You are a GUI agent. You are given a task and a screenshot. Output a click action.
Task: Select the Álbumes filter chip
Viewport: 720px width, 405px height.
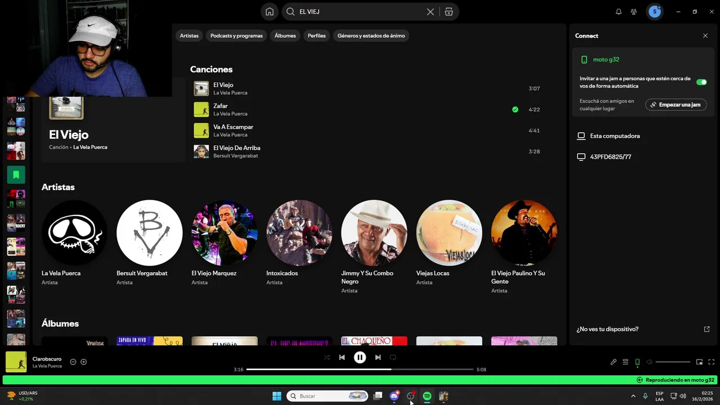[285, 35]
